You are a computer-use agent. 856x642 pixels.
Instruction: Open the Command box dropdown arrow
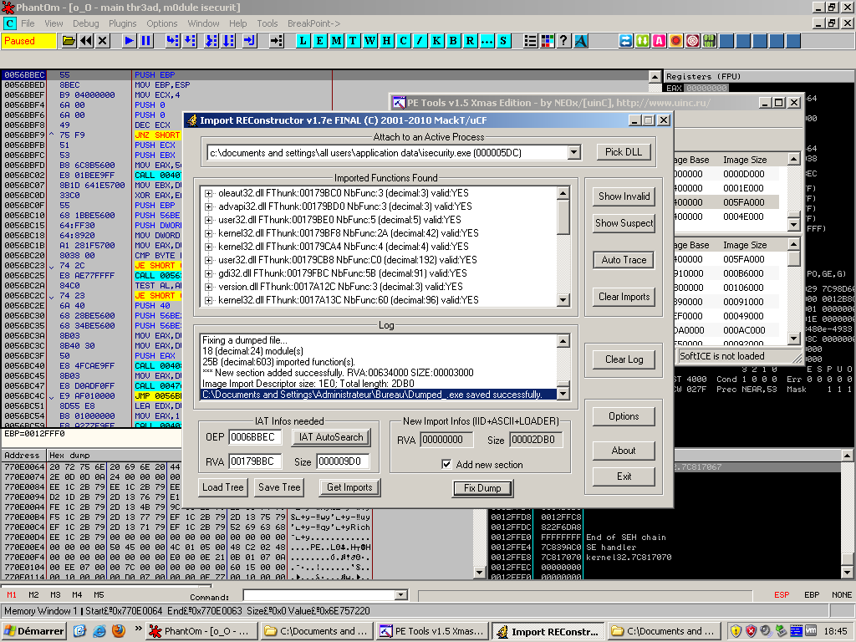click(401, 595)
